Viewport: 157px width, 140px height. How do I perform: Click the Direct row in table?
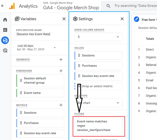(144, 50)
